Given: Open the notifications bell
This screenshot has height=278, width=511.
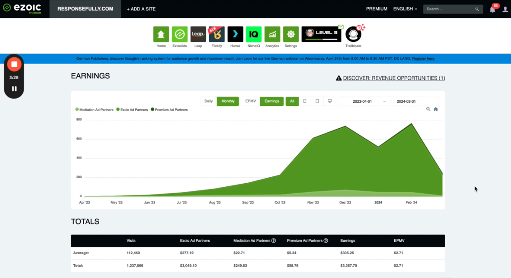Looking at the screenshot, I should click(x=493, y=9).
